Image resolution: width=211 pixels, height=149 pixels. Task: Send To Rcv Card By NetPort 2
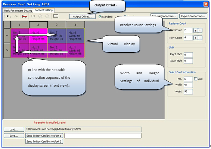[44, 142]
